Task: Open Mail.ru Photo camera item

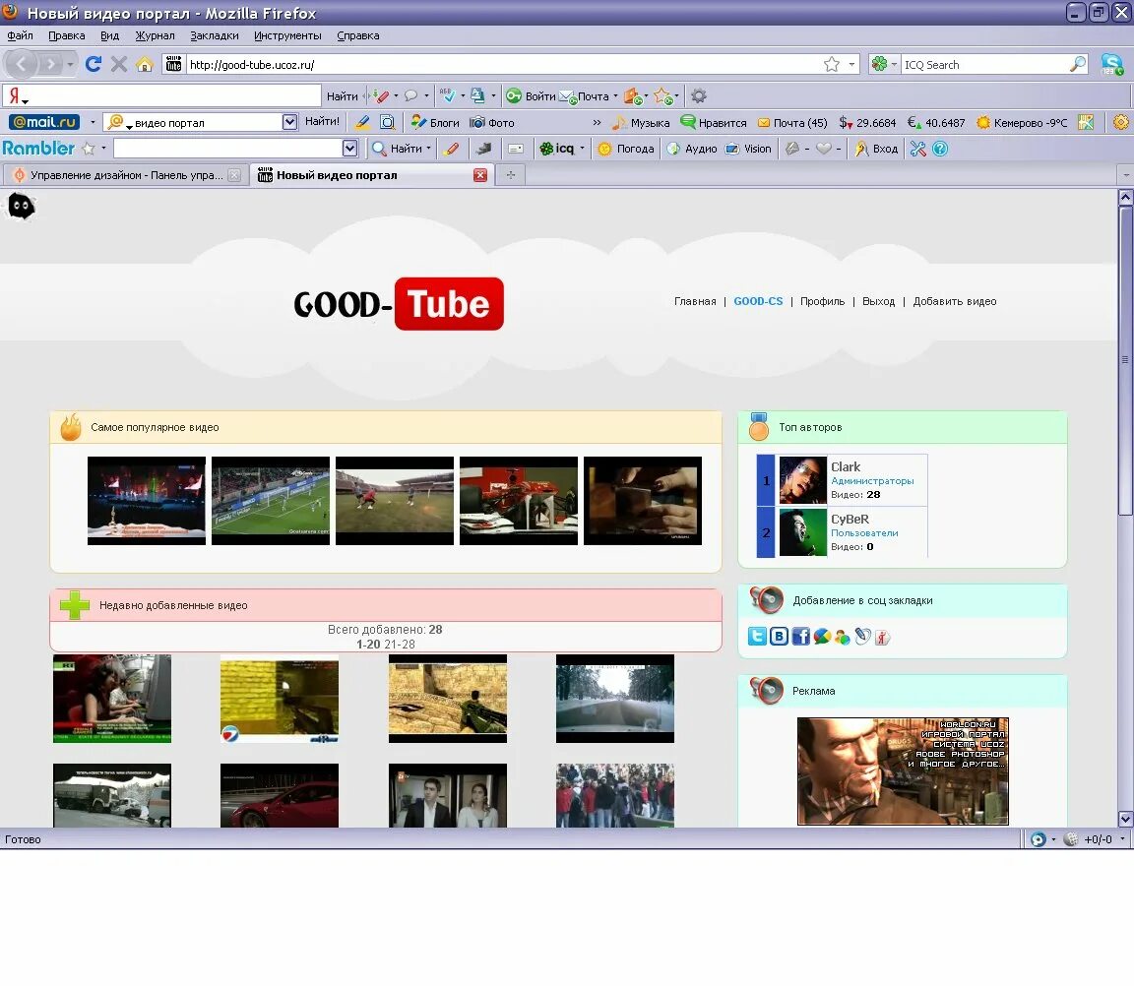Action: pos(492,123)
